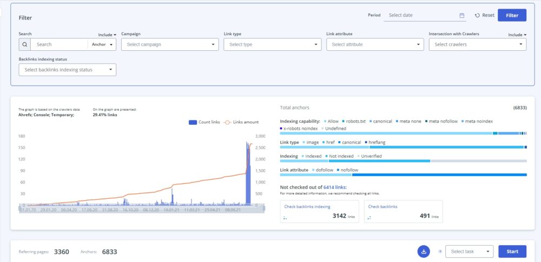Click the Reset filters icon

coord(478,15)
